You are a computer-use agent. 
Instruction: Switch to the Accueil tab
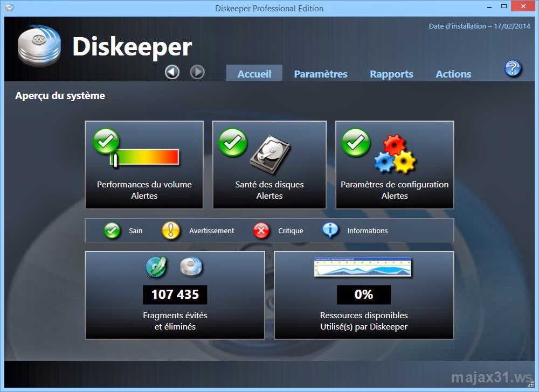254,73
